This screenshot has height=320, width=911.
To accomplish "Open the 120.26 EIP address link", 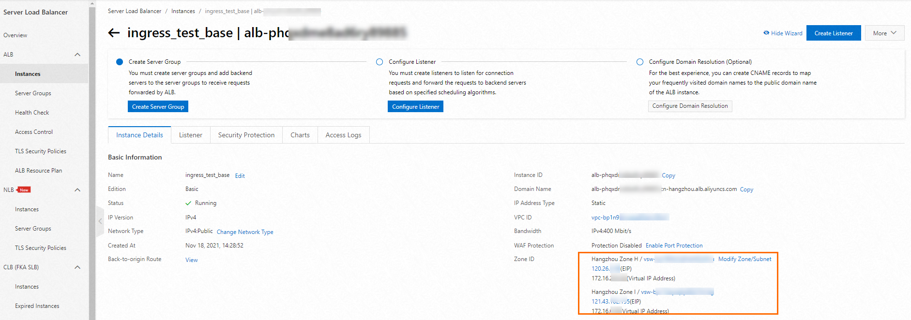I will tap(606, 269).
